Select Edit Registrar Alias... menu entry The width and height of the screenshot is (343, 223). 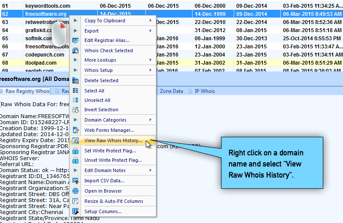(x=107, y=40)
